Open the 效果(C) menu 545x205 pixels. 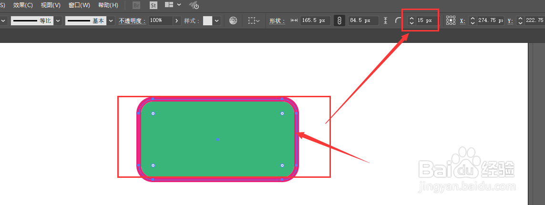point(23,5)
